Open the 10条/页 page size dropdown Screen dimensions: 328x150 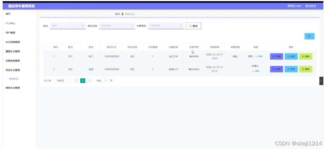(62, 81)
